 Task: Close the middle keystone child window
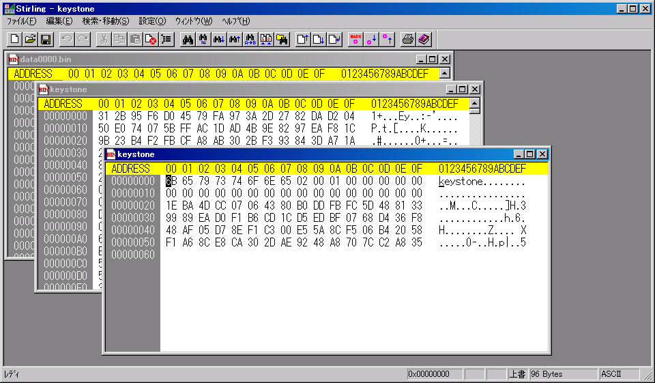[x=475, y=89]
